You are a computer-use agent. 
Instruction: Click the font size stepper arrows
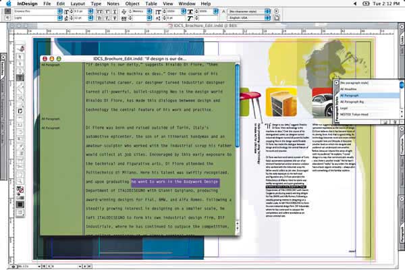72,11
